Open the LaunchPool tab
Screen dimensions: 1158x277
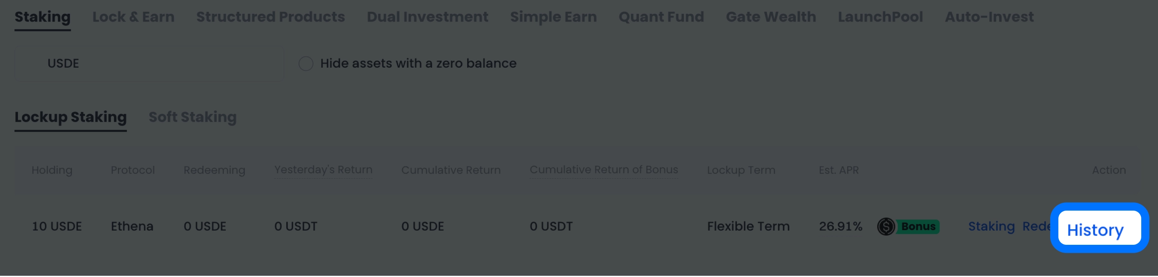tap(880, 17)
